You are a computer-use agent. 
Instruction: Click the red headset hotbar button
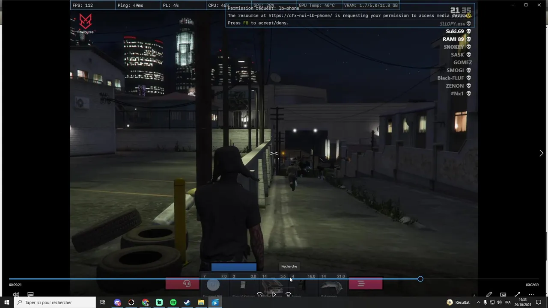point(183,284)
